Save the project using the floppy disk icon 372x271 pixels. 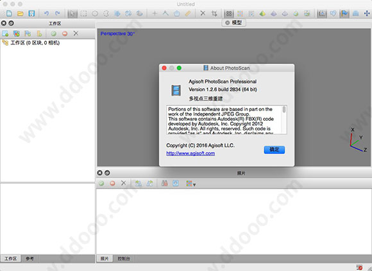(31, 13)
